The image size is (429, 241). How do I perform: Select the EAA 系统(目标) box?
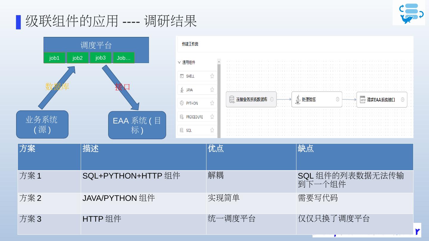point(137,125)
